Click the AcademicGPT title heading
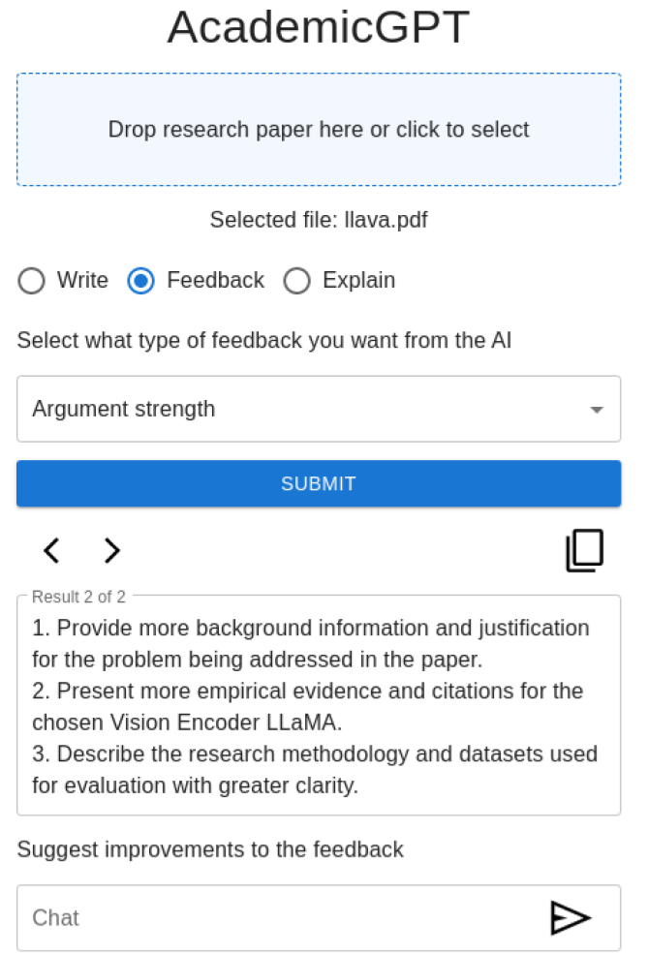 tap(319, 28)
